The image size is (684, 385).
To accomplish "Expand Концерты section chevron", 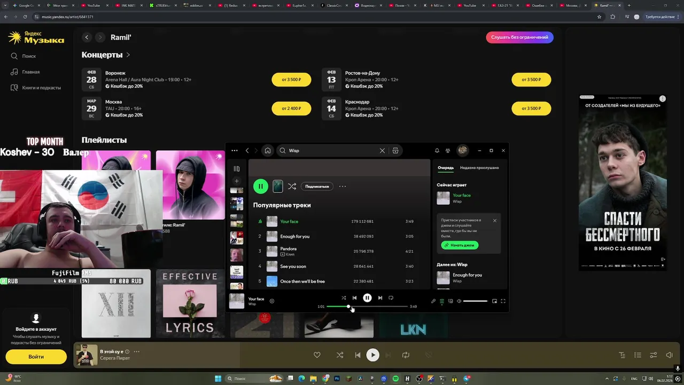I will 128,55.
